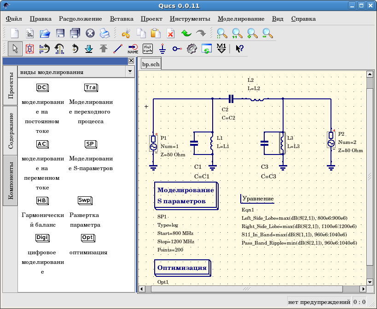Image resolution: width=377 pixels, height=309 pixels.
Task: Switch to the Проекты side tab
Action: (10, 86)
